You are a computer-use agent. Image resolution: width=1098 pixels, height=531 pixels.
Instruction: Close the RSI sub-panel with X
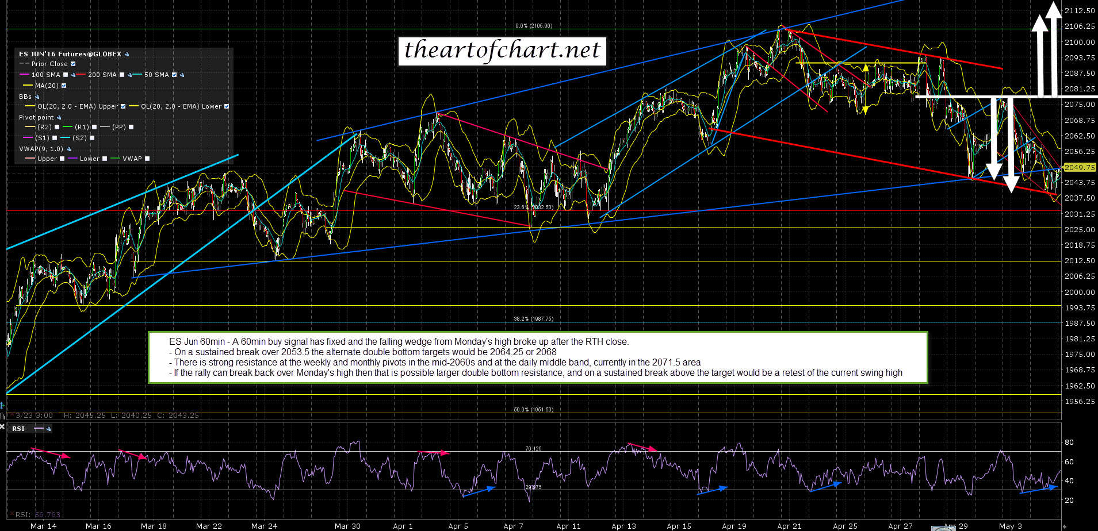[x=2, y=428]
